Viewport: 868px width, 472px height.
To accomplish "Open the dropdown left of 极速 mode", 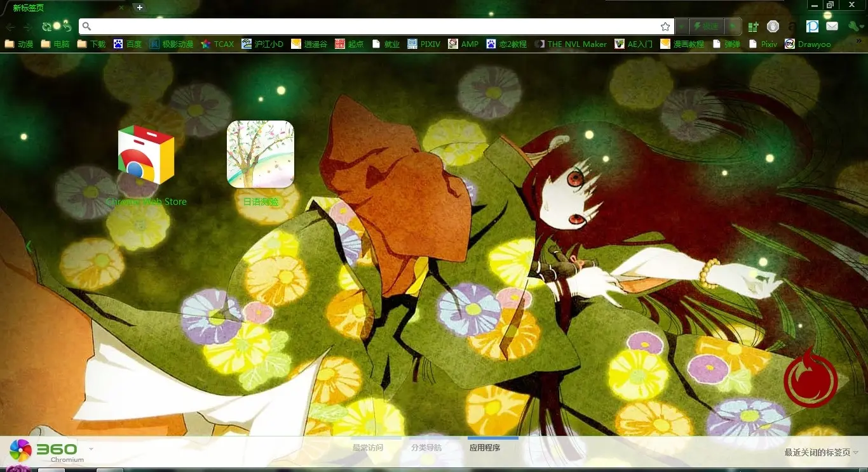I will tap(681, 27).
